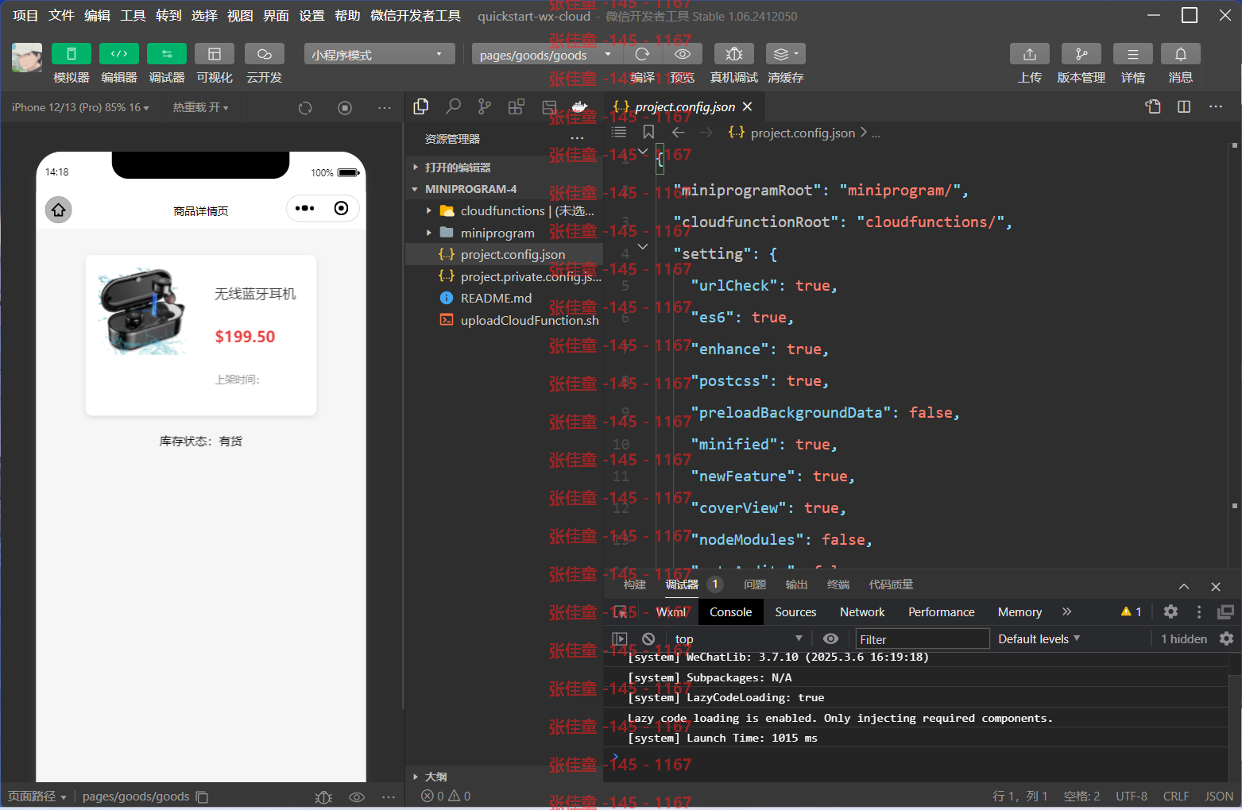Open the 项目 menu
Screen dimensions: 1242x810
[x=25, y=16]
